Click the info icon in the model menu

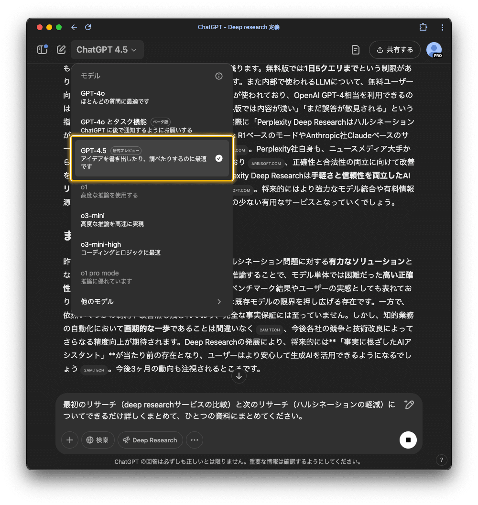click(x=219, y=76)
